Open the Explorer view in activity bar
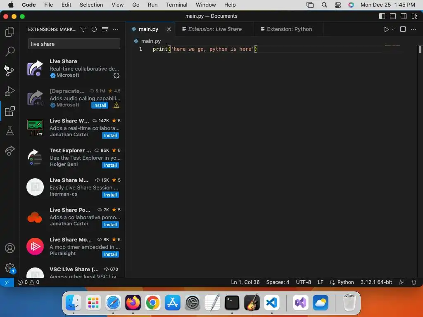Screen dimensions: 423x317 10,31
